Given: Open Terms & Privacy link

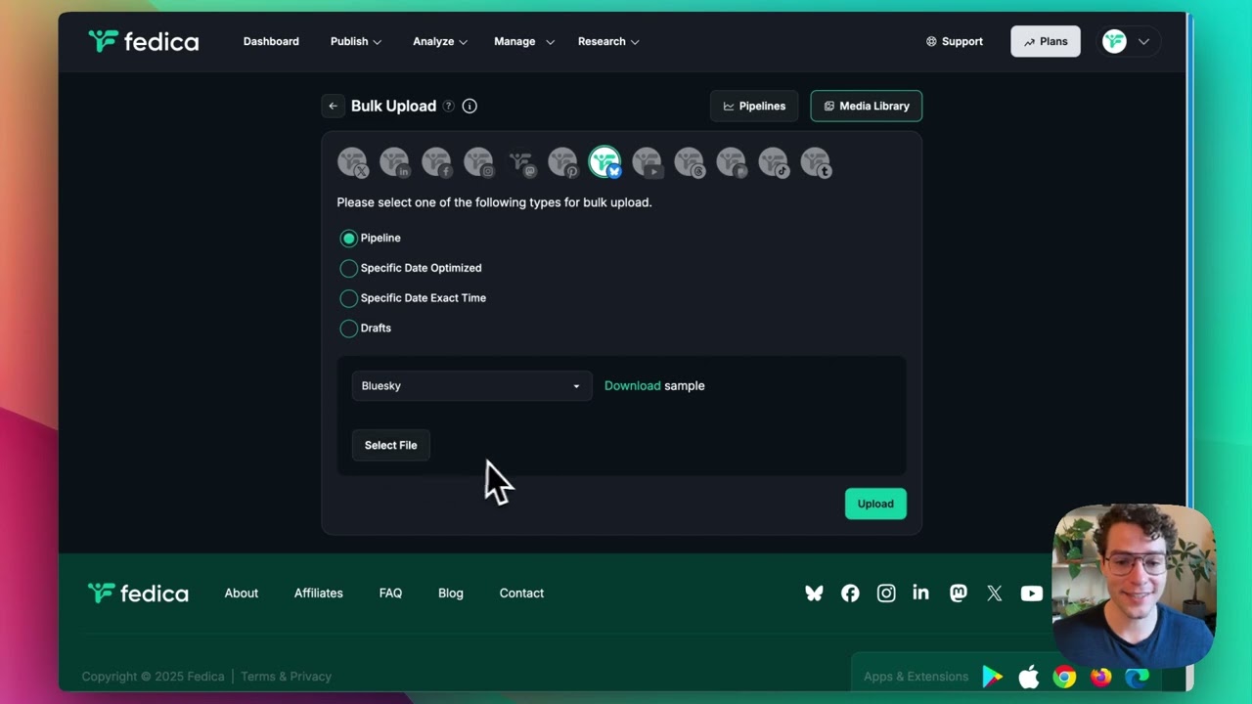Looking at the screenshot, I should [286, 677].
